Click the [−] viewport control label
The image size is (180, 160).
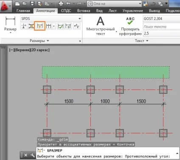pyautogui.click(x=12, y=50)
